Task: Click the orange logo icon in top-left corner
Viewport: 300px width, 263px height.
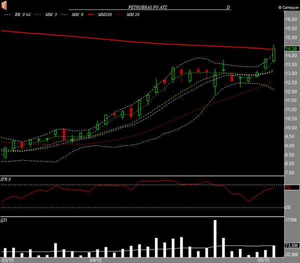Action: [x=4, y=5]
